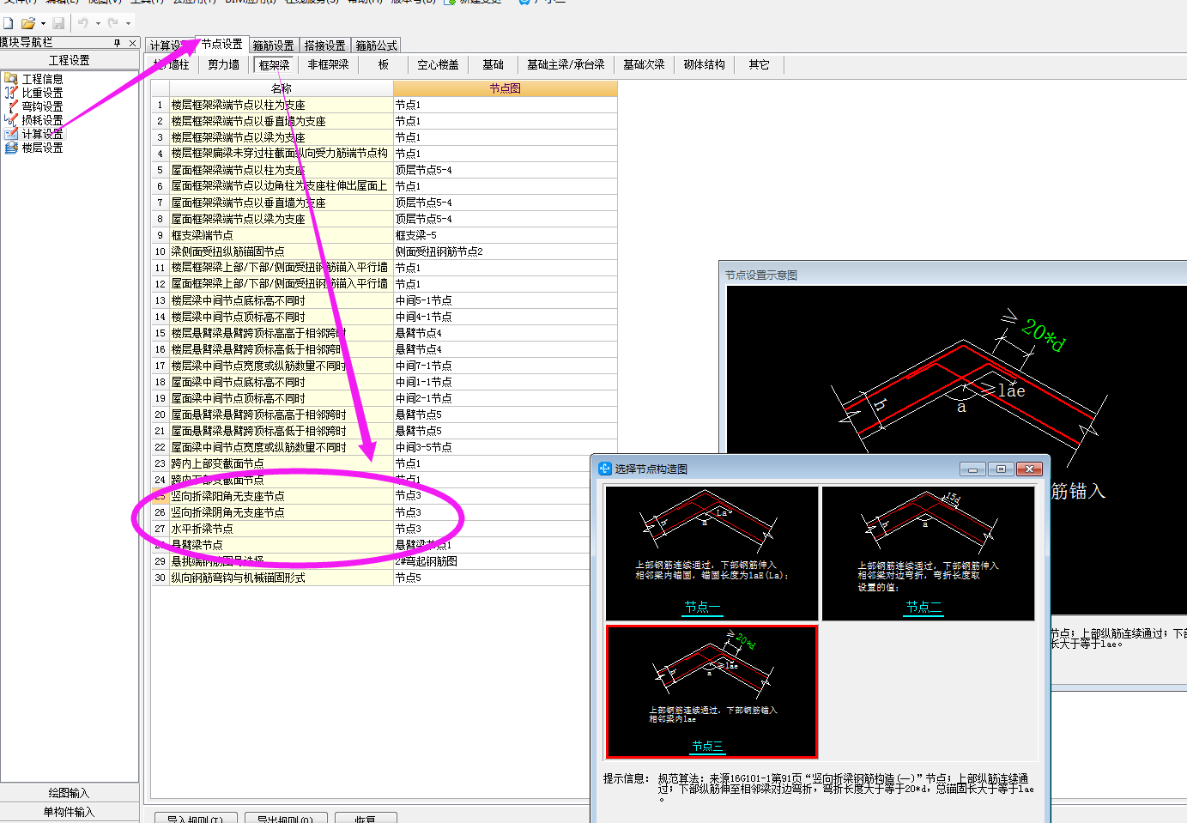
Task: Close the 模块导航栏 panel
Action: [132, 42]
